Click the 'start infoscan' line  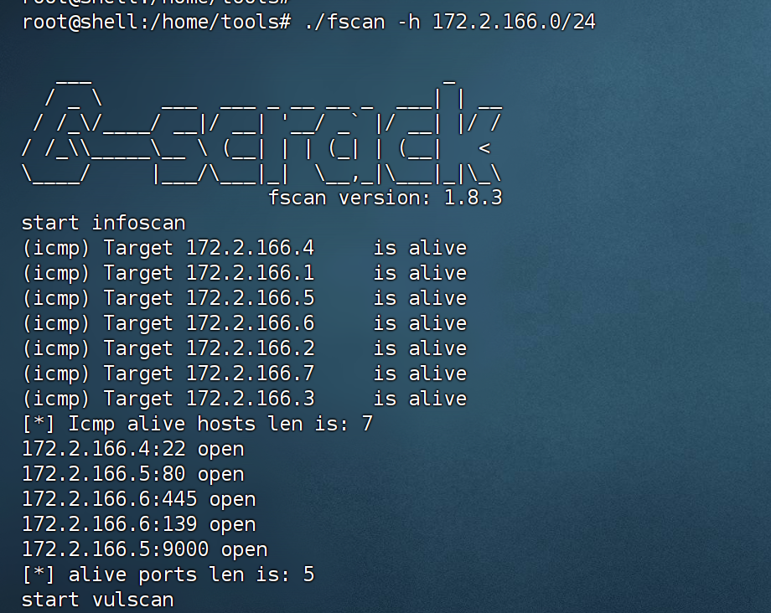point(104,223)
